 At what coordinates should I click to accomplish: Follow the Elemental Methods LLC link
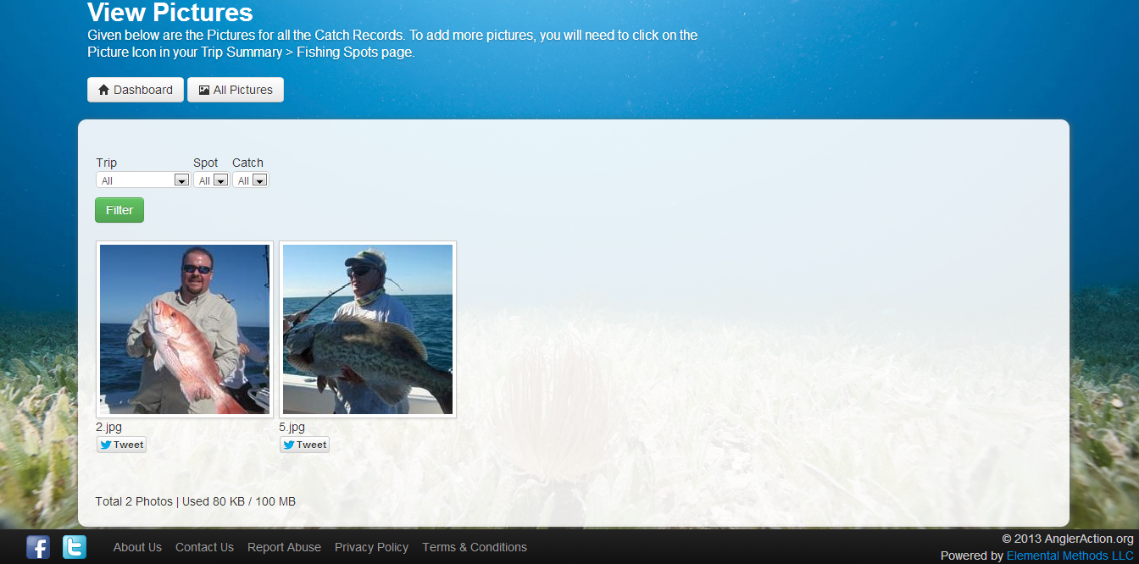(x=1070, y=556)
